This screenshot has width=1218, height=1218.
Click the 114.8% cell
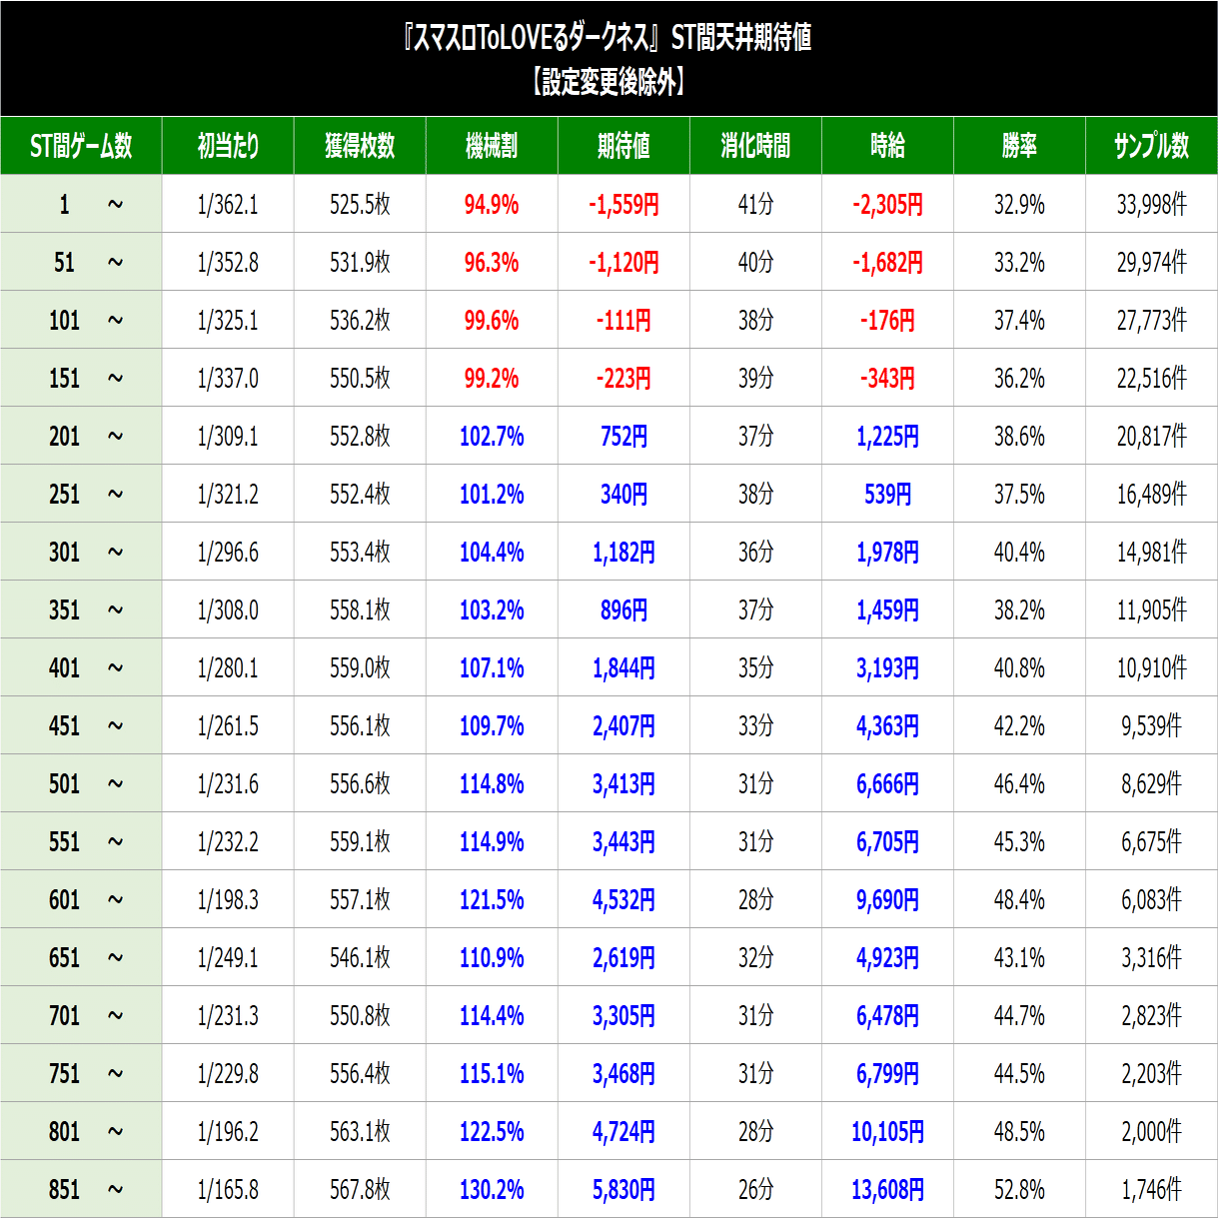[x=492, y=784]
